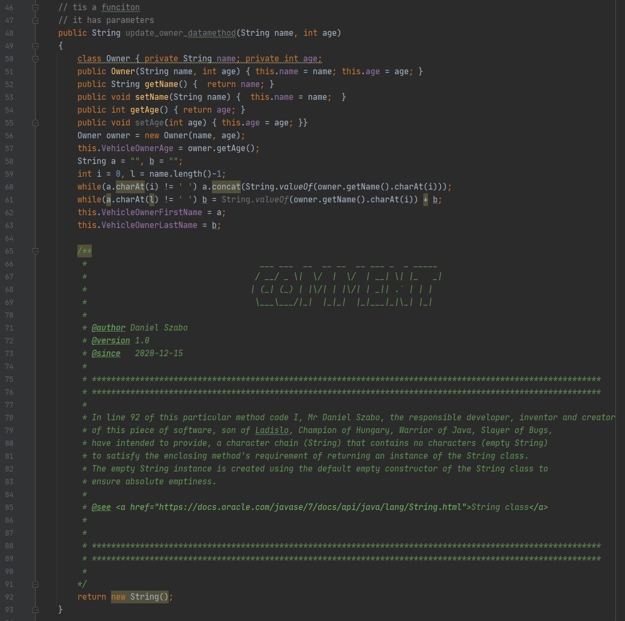Collapse the comment block at line 46
Screen dimensions: 625x621
tap(35, 7)
